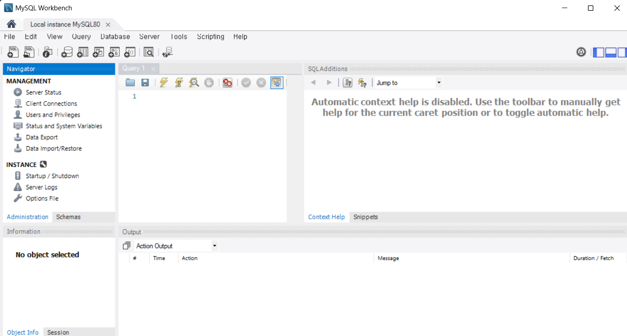The image size is (627, 336).
Task: Select the Context Help tab
Action: pos(326,217)
